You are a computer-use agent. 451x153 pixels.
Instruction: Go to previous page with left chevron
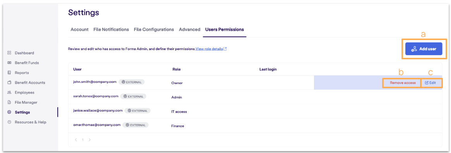[x=76, y=140]
